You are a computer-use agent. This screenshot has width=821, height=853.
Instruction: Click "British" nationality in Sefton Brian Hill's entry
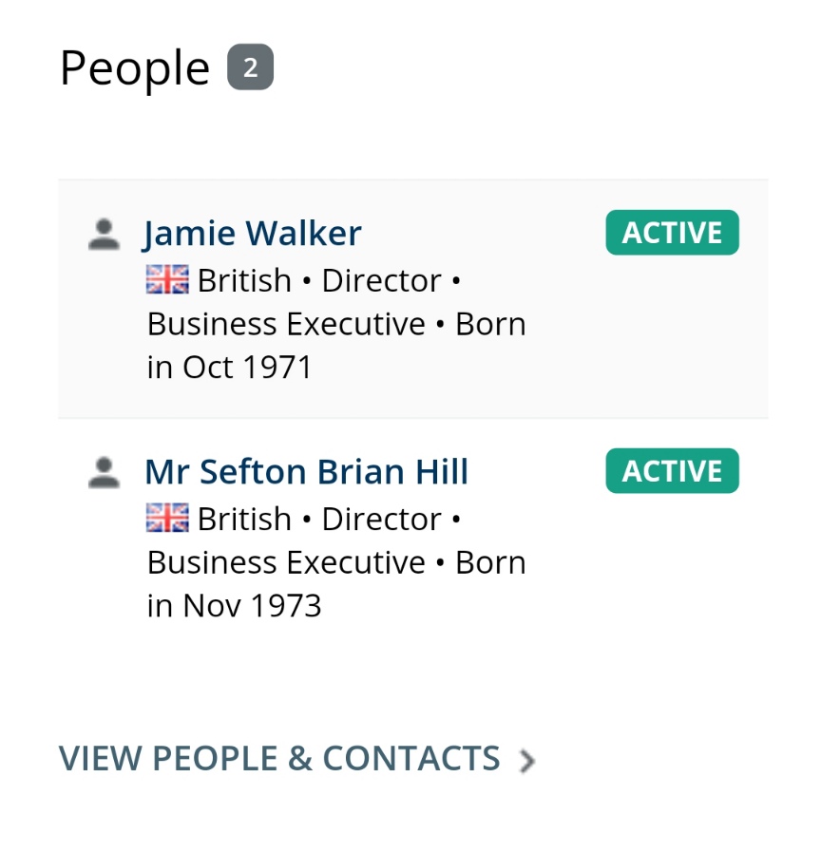(244, 520)
